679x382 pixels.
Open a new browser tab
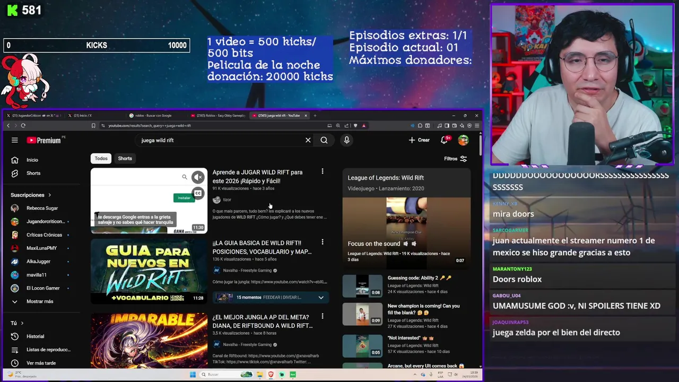315,115
